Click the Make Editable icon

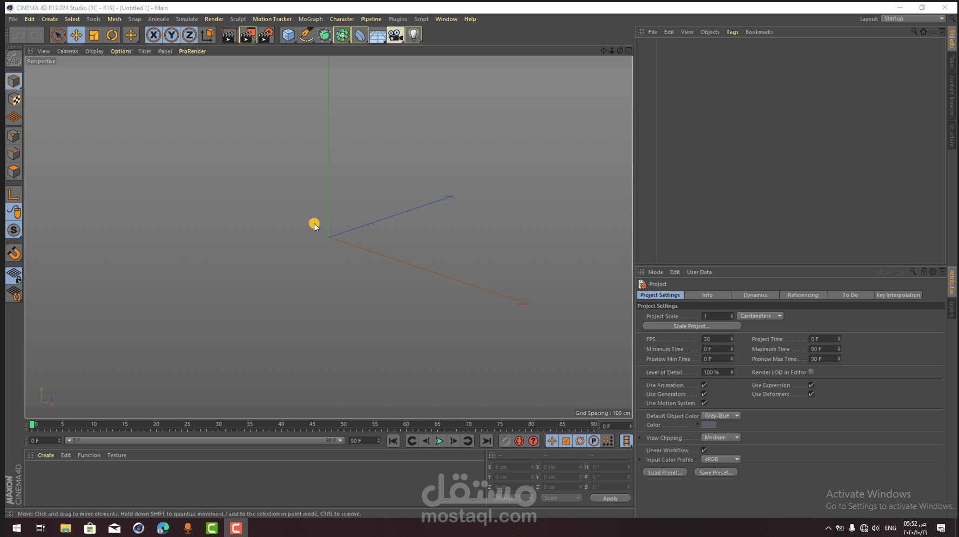(x=14, y=57)
